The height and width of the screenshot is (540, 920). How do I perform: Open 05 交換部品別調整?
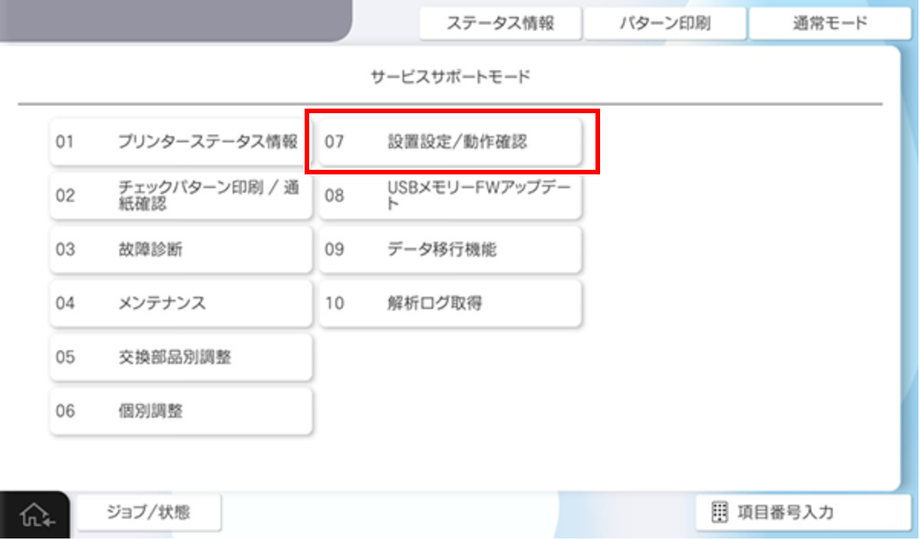pyautogui.click(x=181, y=357)
